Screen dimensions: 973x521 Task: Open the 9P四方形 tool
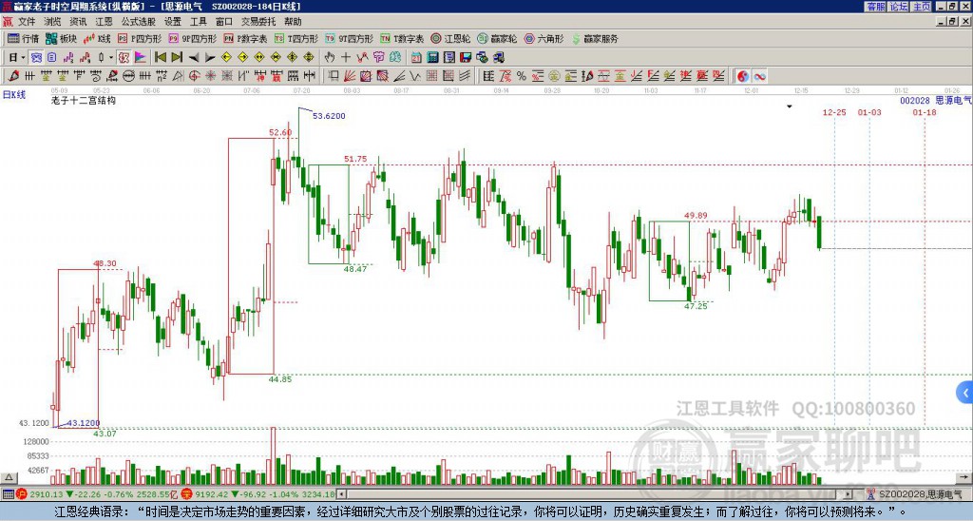coord(192,38)
